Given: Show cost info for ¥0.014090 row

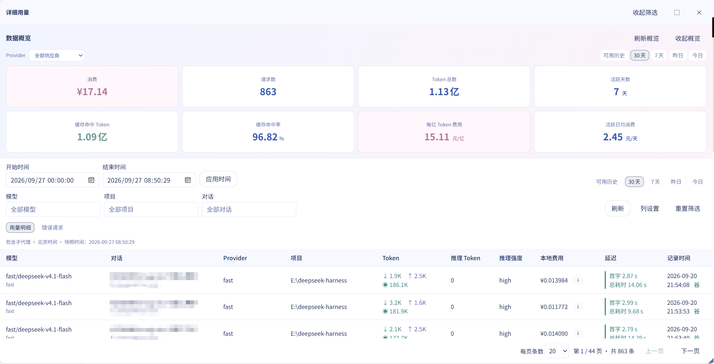Looking at the screenshot, I should pyautogui.click(x=578, y=333).
